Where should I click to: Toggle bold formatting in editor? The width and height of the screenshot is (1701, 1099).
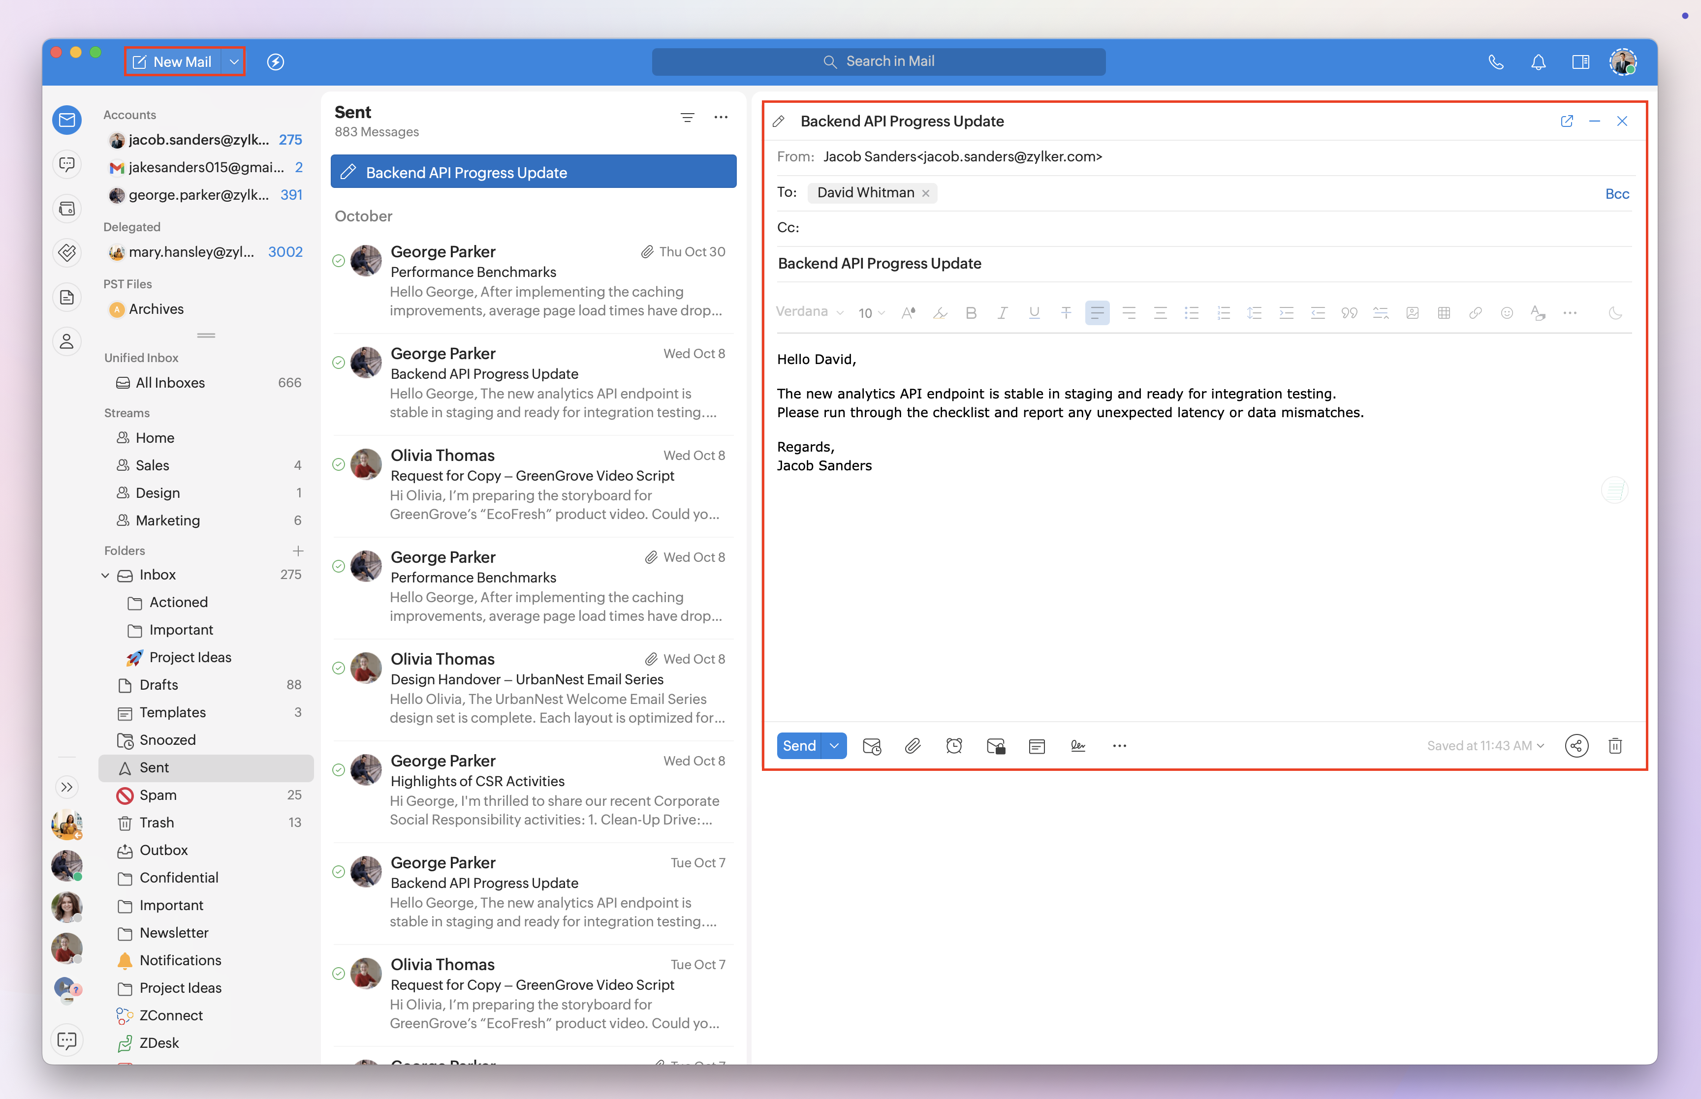971,312
